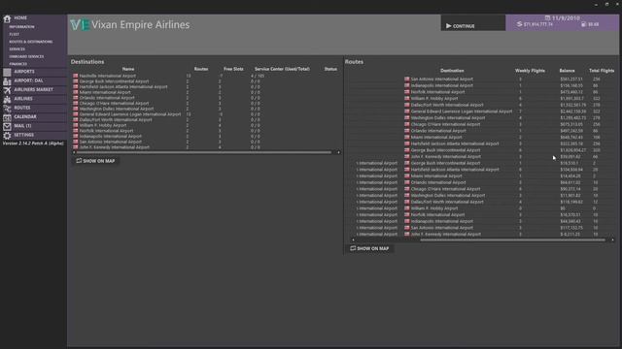622x349 pixels.
Task: Sort Routes by Balance column header
Action: pyautogui.click(x=567, y=71)
